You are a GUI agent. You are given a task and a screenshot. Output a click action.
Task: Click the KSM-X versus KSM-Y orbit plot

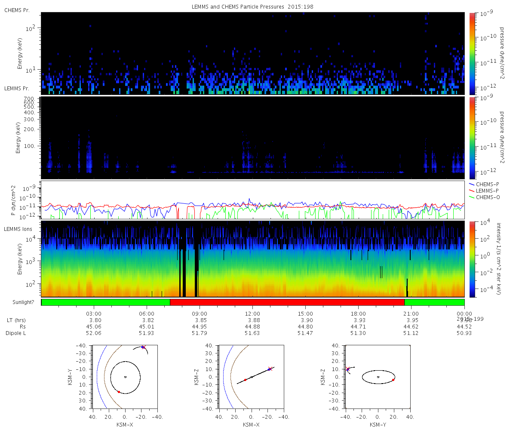[125, 377]
